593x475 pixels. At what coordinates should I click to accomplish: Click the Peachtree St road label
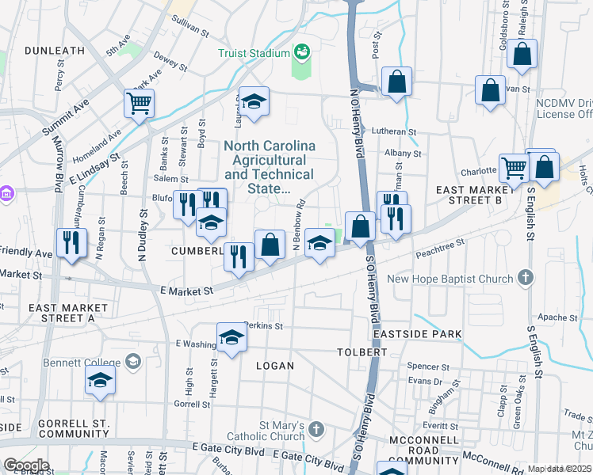(440, 249)
